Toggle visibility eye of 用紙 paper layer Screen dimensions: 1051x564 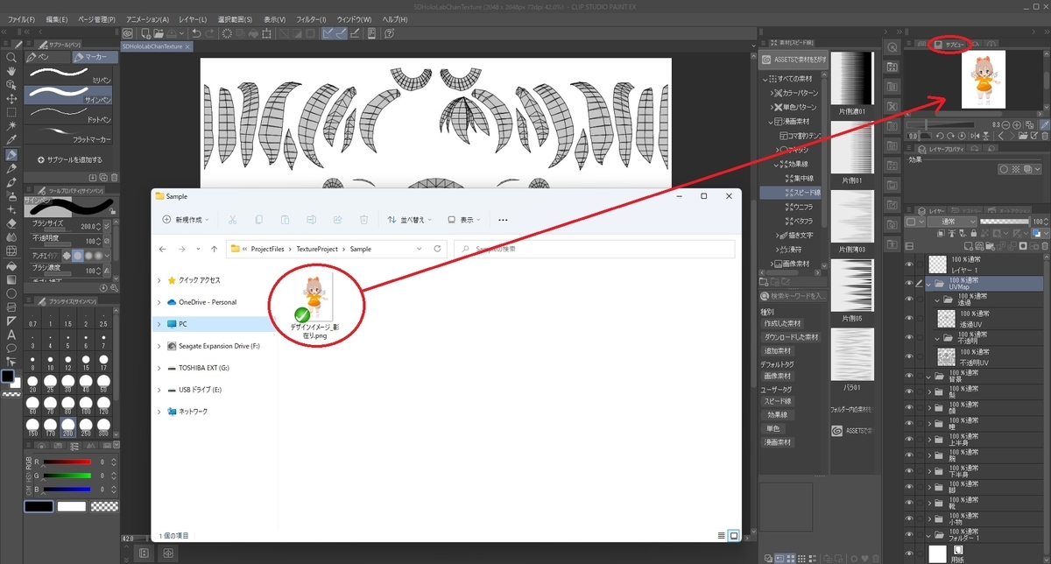[x=908, y=554]
